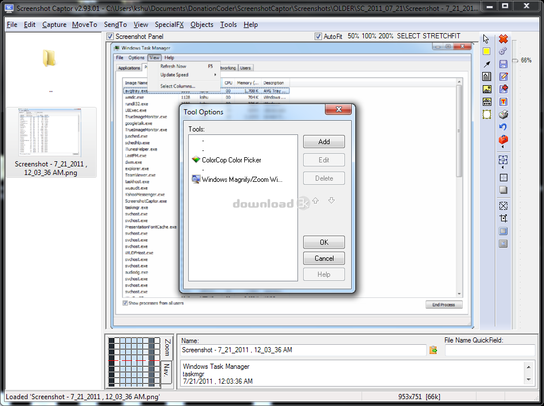Pick the dashed region selection tool
The image size is (544, 406).
pyautogui.click(x=487, y=114)
